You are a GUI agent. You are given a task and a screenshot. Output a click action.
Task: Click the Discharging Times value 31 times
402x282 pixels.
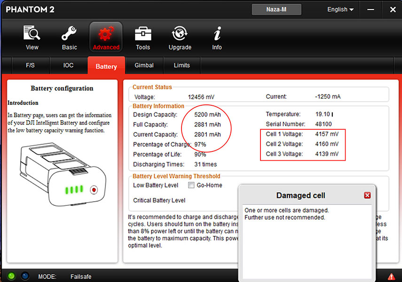205,164
